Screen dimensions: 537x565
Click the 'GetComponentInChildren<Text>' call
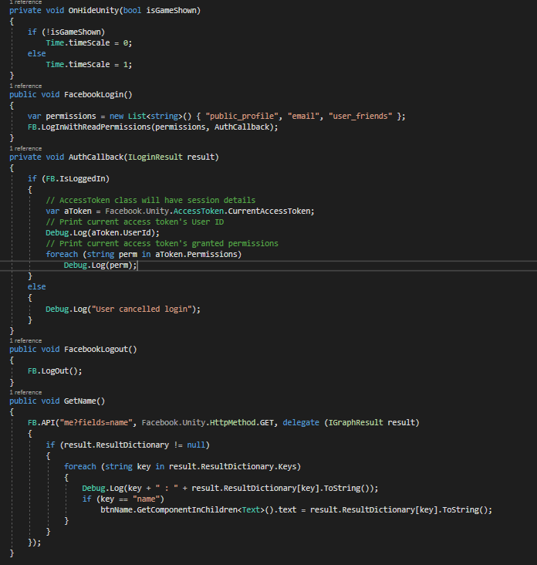(x=201, y=510)
